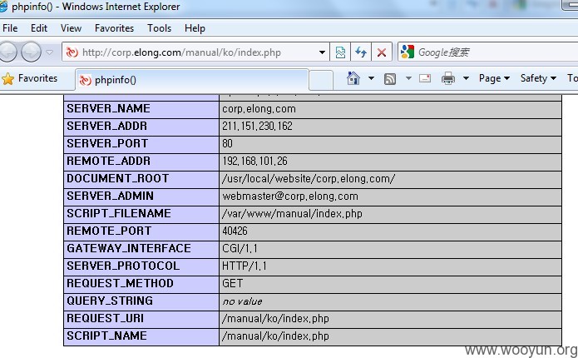Click the REQUEST_METHOD value GET
The image size is (578, 358).
pos(233,283)
